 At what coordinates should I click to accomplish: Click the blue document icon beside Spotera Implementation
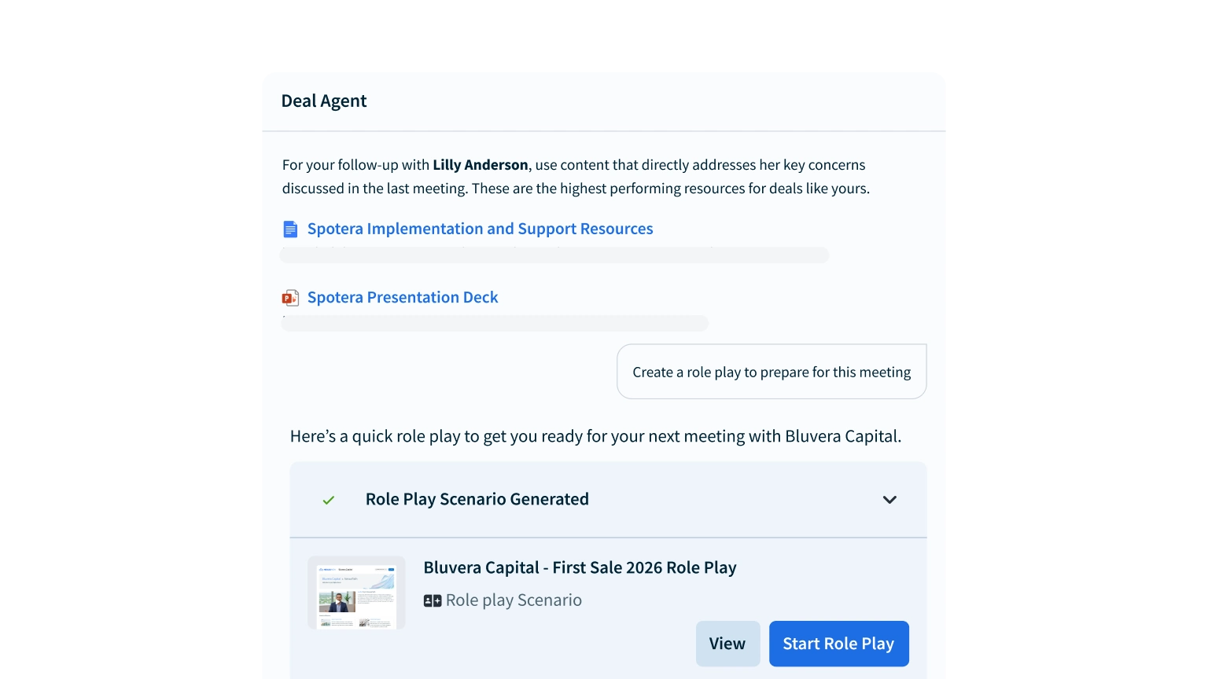(x=290, y=229)
